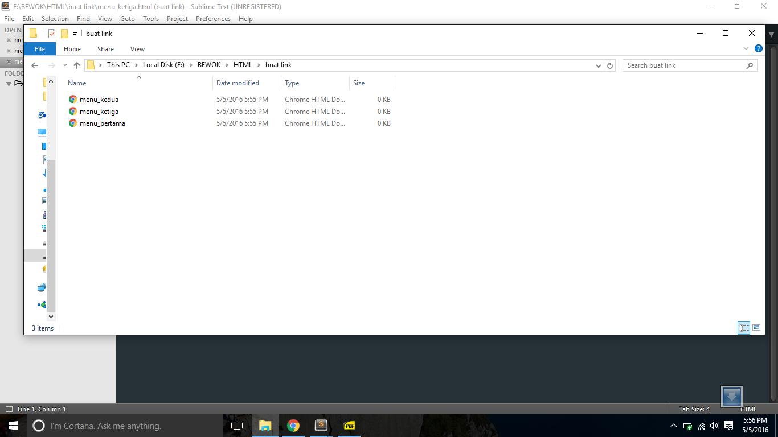The width and height of the screenshot is (778, 437).
Task: Open Task View on the taskbar
Action: tap(237, 426)
